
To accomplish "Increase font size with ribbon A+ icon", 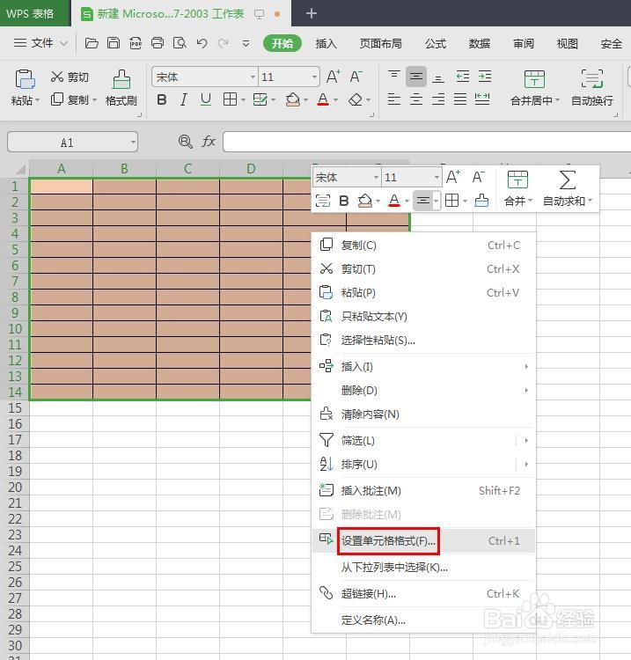I will point(334,77).
